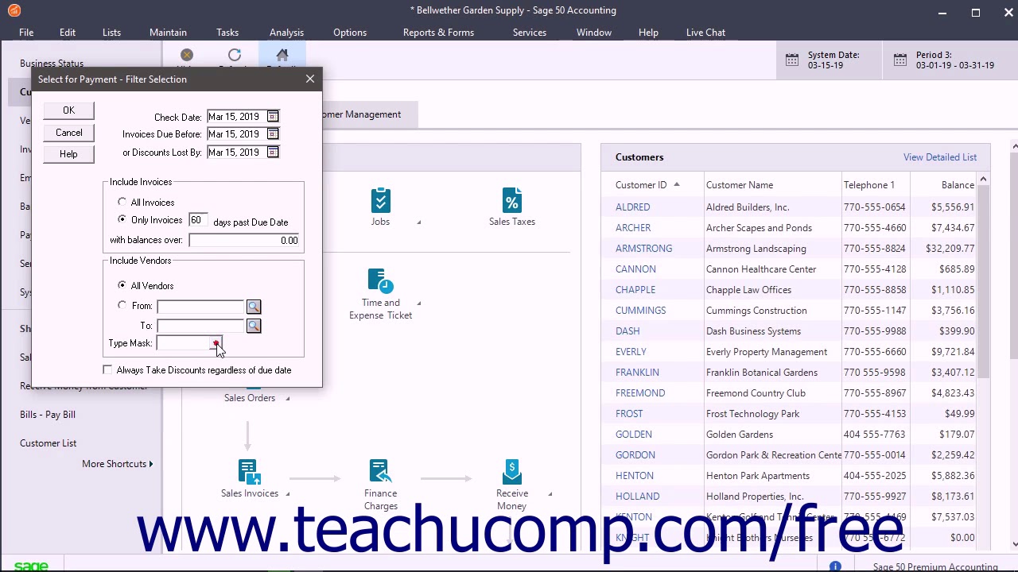Click the Business Status navigation item

[x=52, y=64]
